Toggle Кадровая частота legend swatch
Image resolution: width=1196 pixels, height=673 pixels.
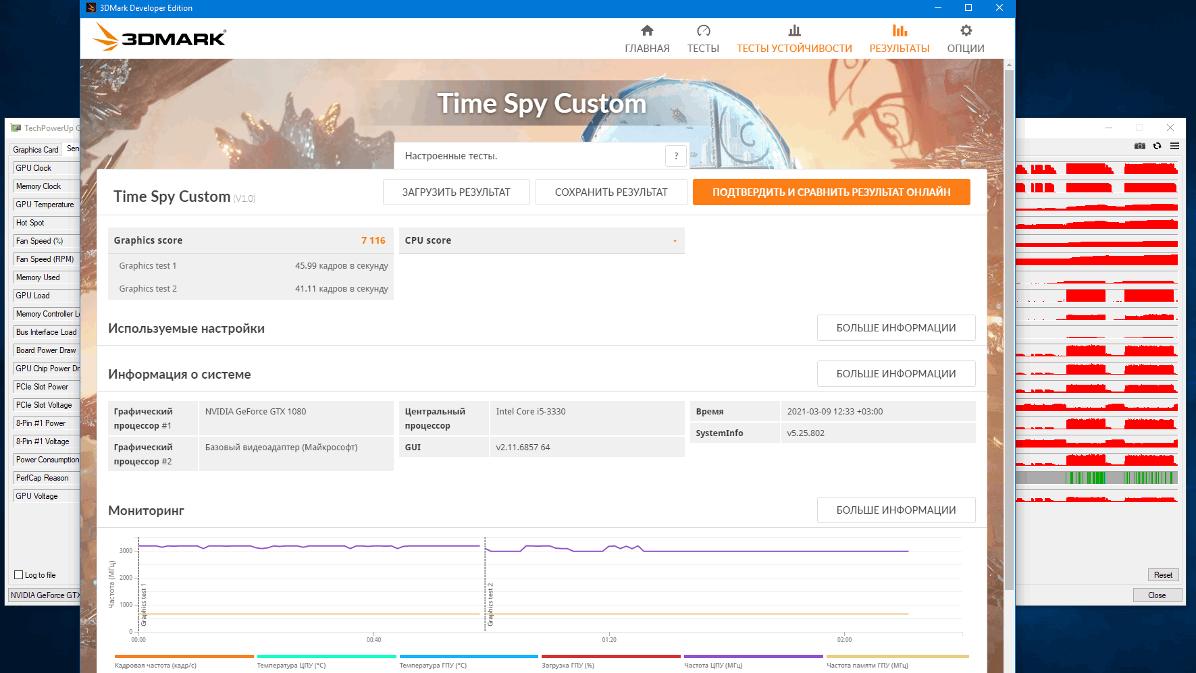pyautogui.click(x=184, y=656)
